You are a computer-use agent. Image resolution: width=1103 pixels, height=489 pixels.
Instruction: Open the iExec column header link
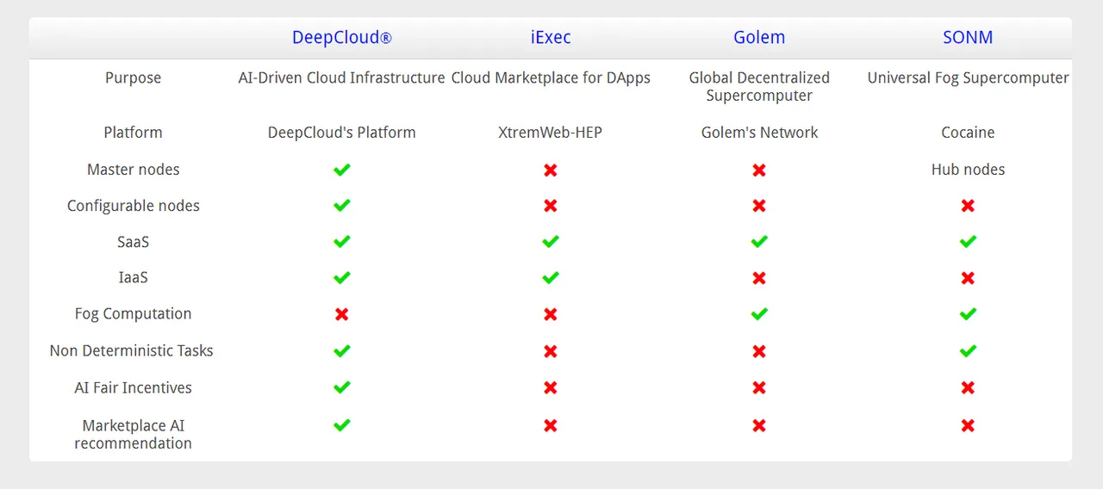551,38
